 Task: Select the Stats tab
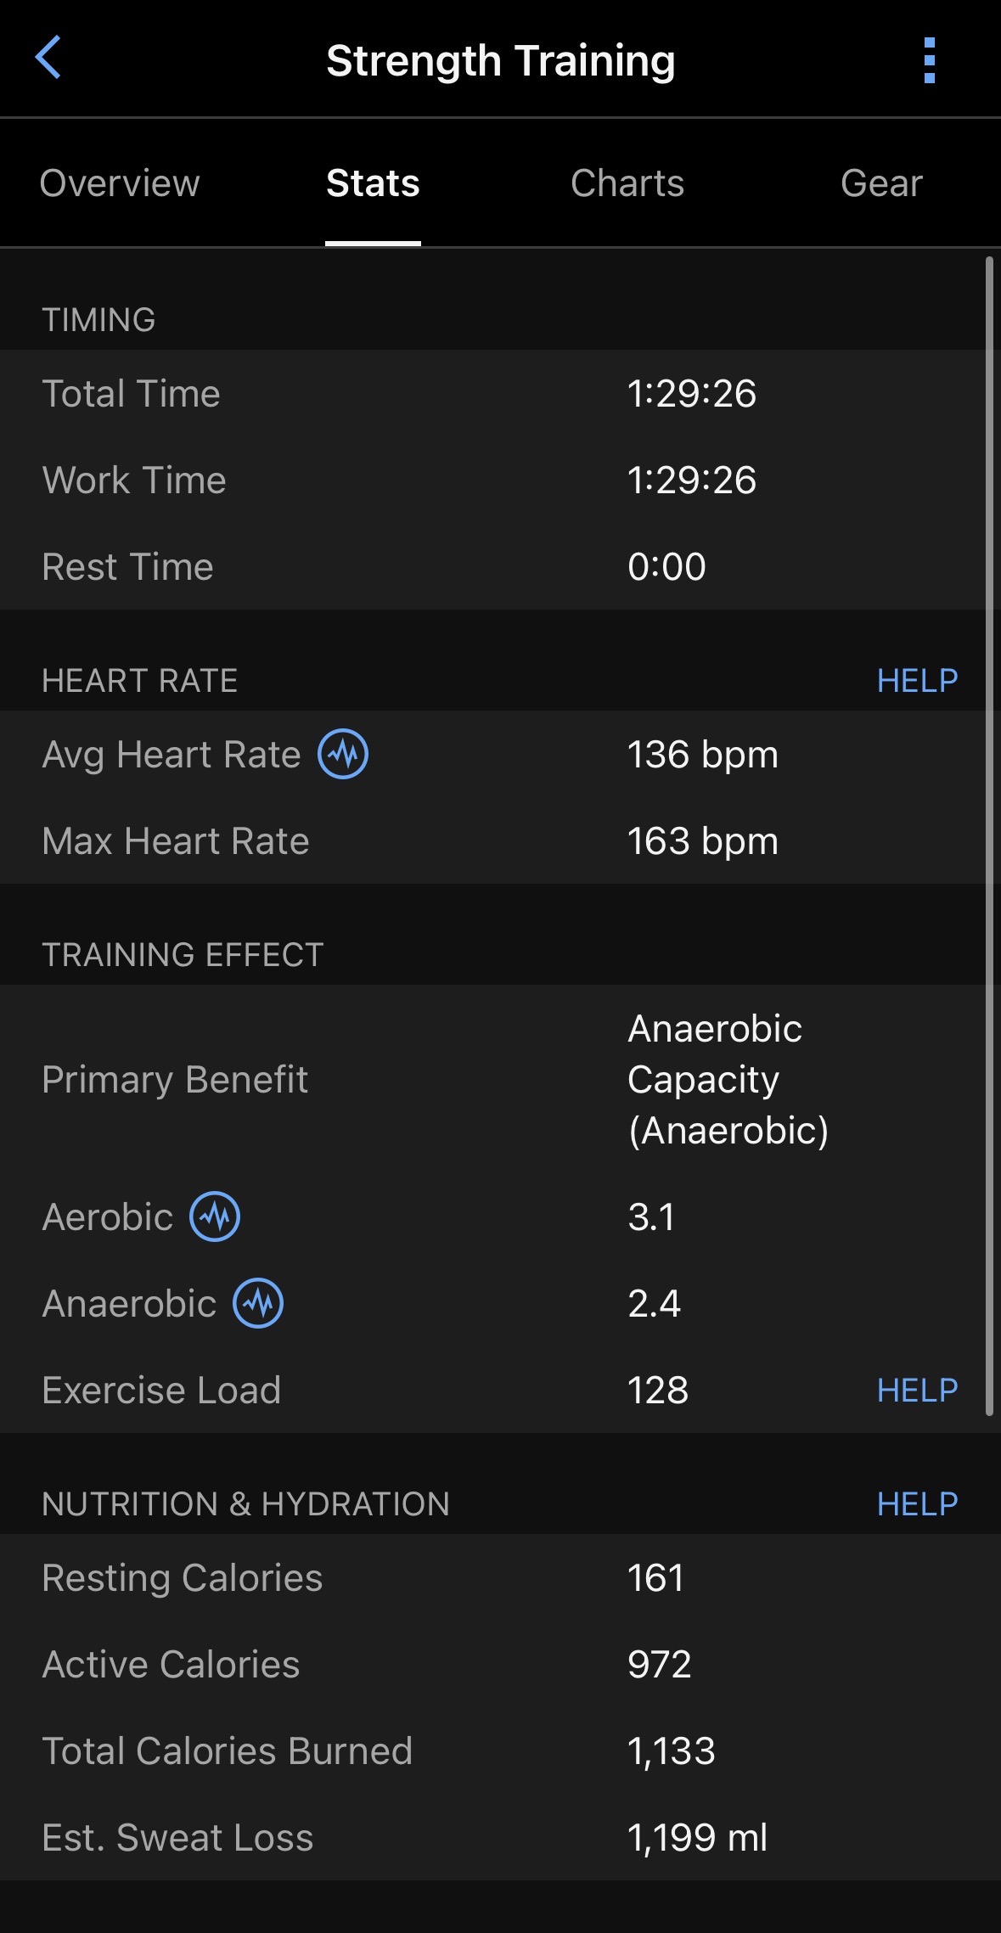click(373, 183)
